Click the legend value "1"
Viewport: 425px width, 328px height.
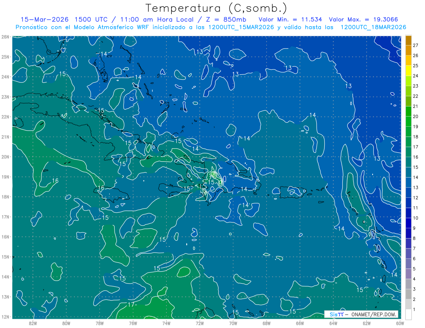point(414,310)
